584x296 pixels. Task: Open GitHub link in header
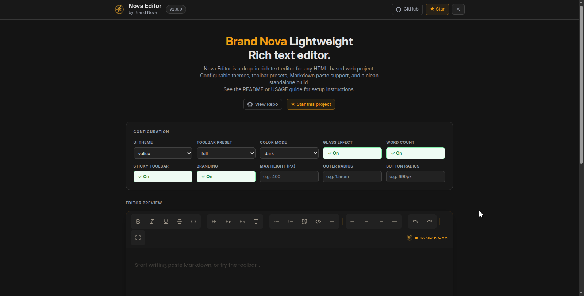[x=407, y=9]
